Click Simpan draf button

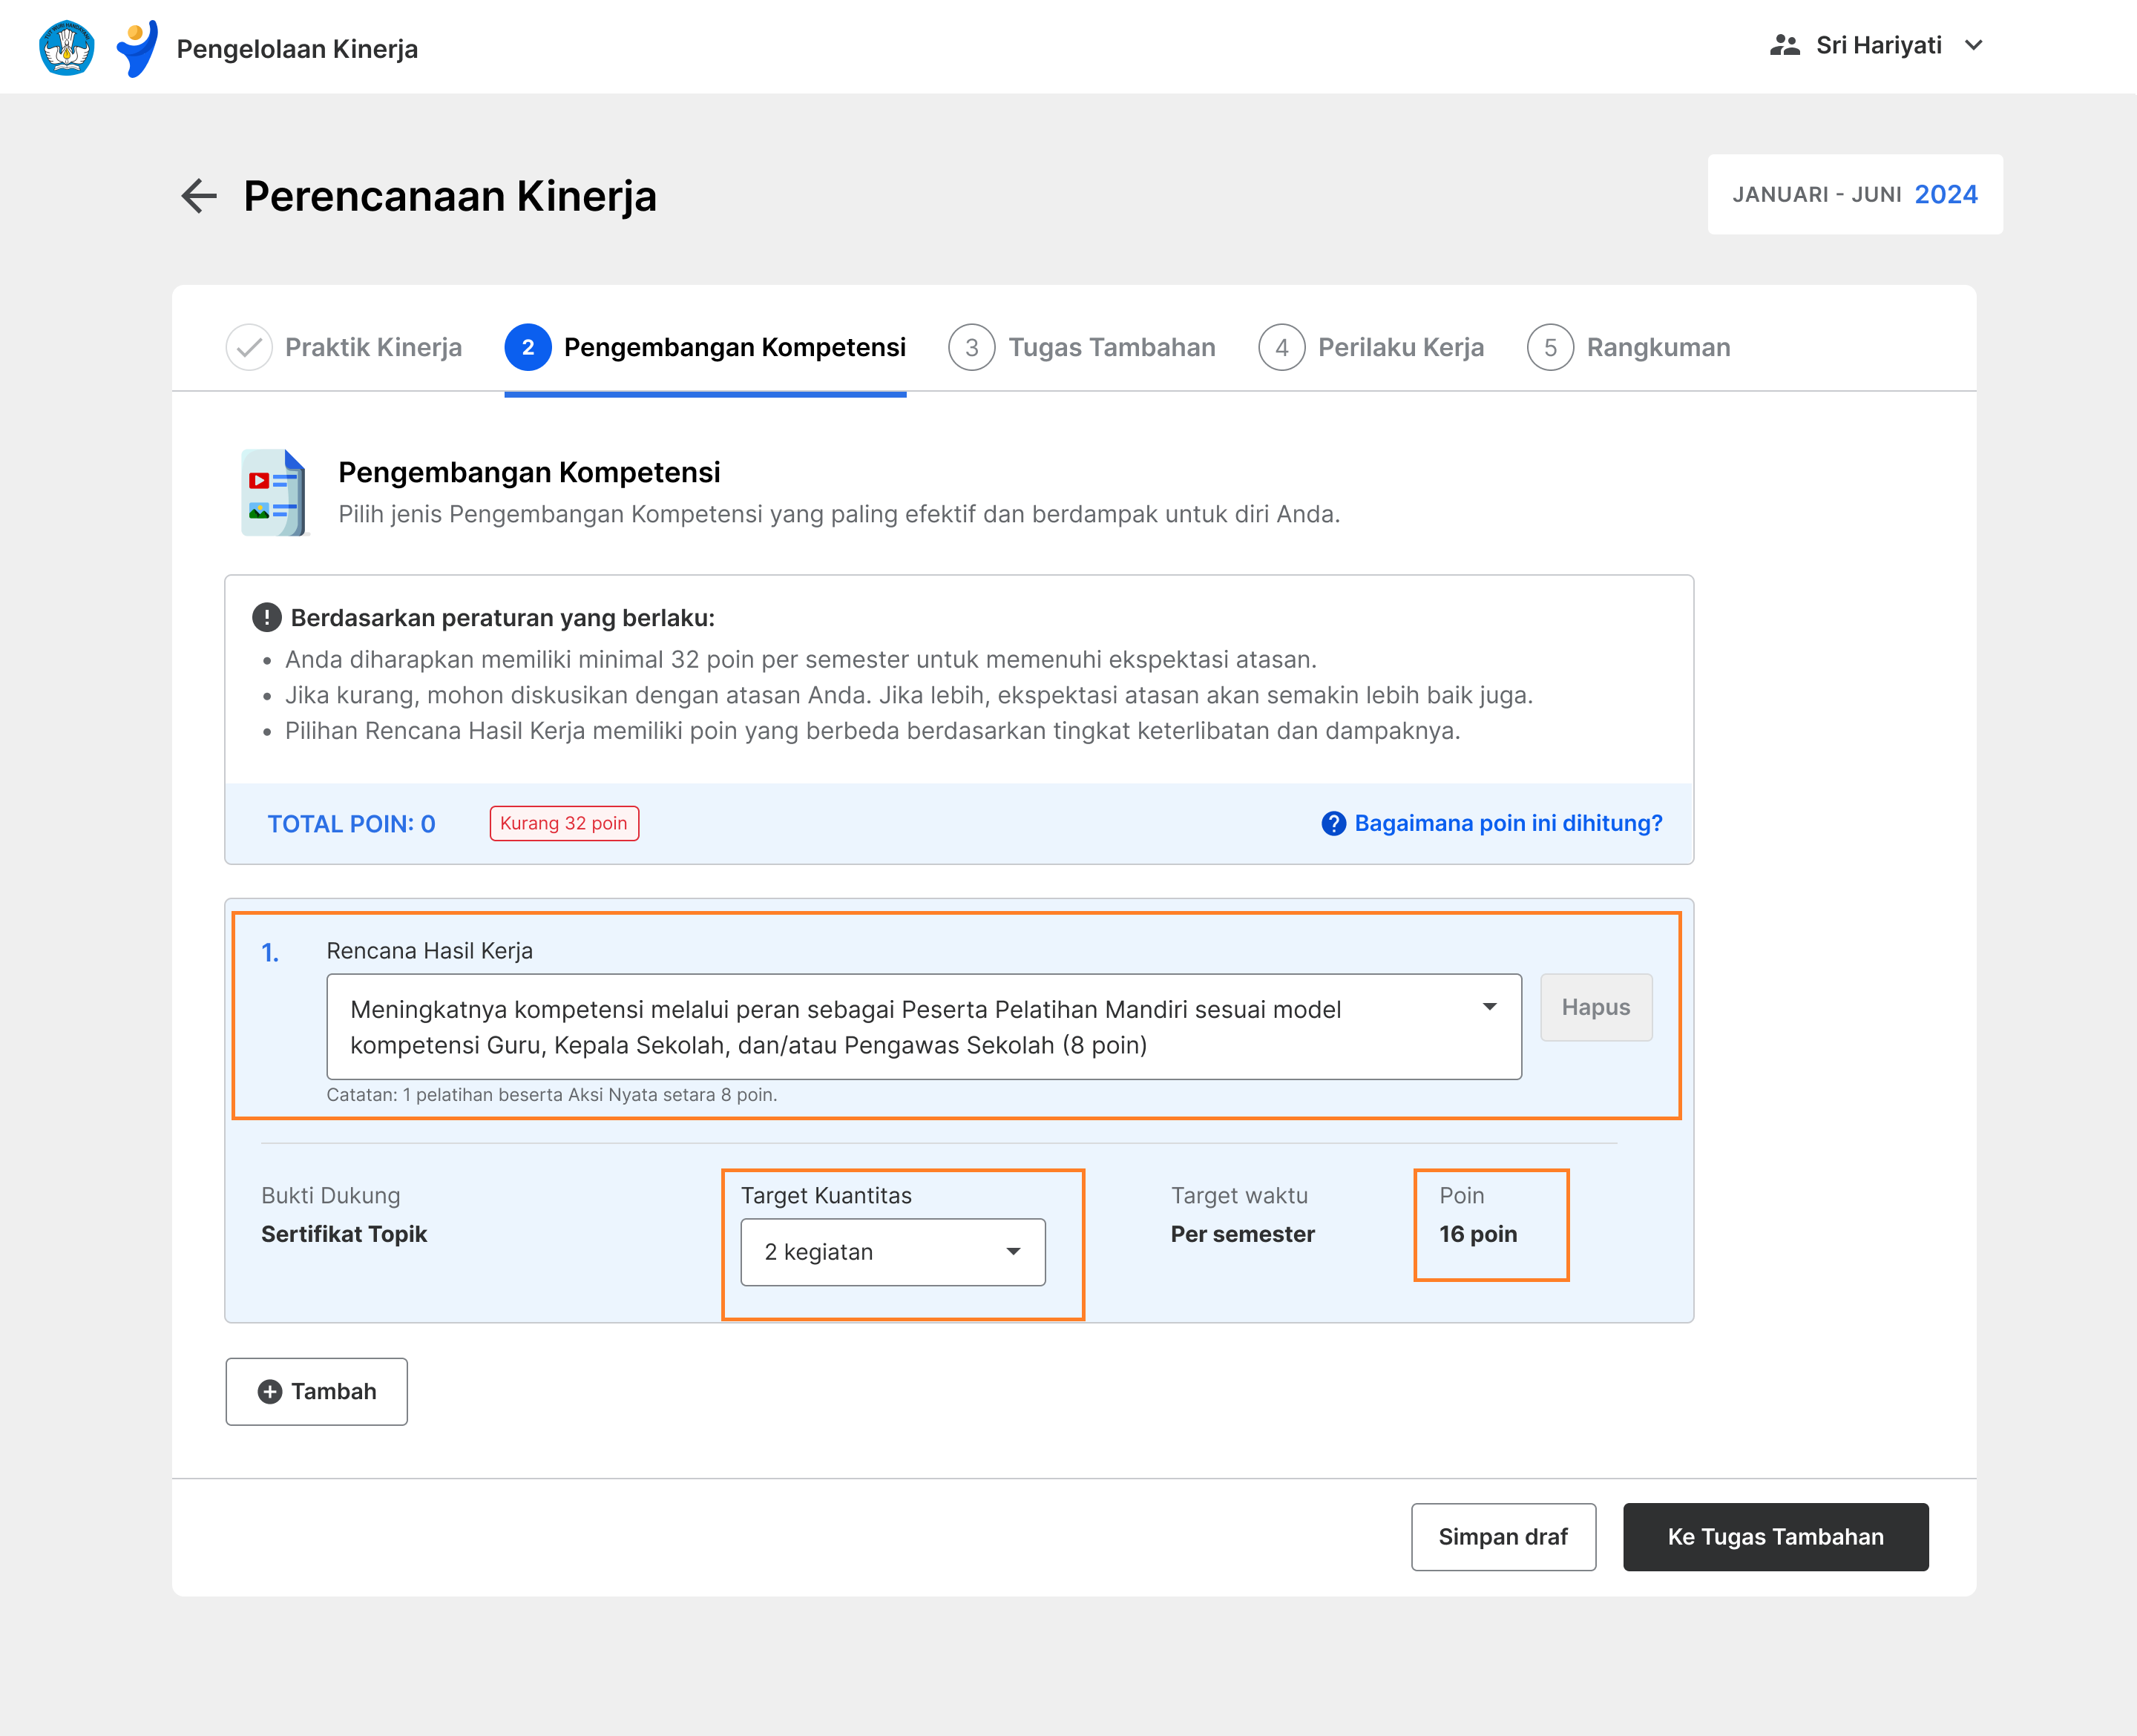[1502, 1537]
